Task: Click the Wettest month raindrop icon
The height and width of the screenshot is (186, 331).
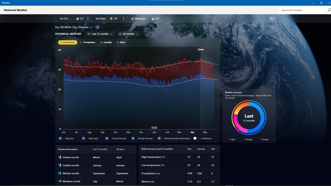Action: click(x=60, y=173)
